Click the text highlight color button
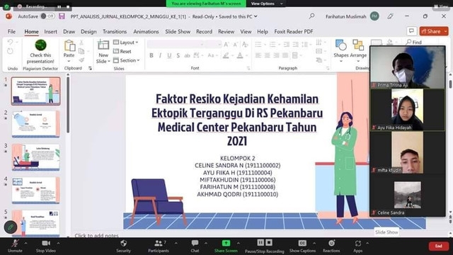 226,55
